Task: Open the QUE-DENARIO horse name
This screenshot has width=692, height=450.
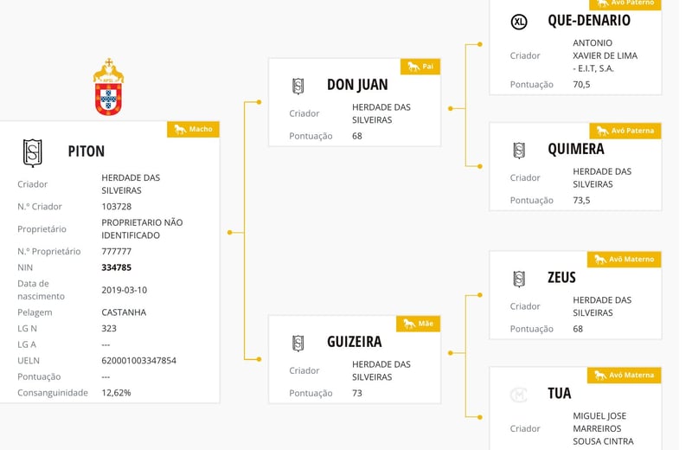Action: pyautogui.click(x=589, y=21)
